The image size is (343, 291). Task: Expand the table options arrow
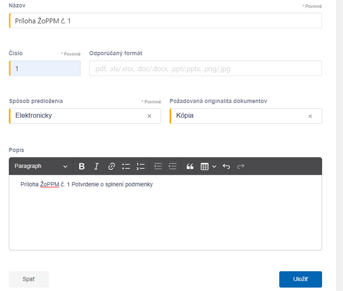(x=214, y=167)
